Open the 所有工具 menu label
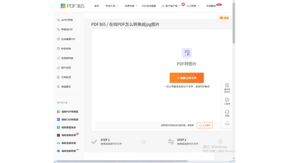This screenshot has height=163, width=289. point(110,6)
